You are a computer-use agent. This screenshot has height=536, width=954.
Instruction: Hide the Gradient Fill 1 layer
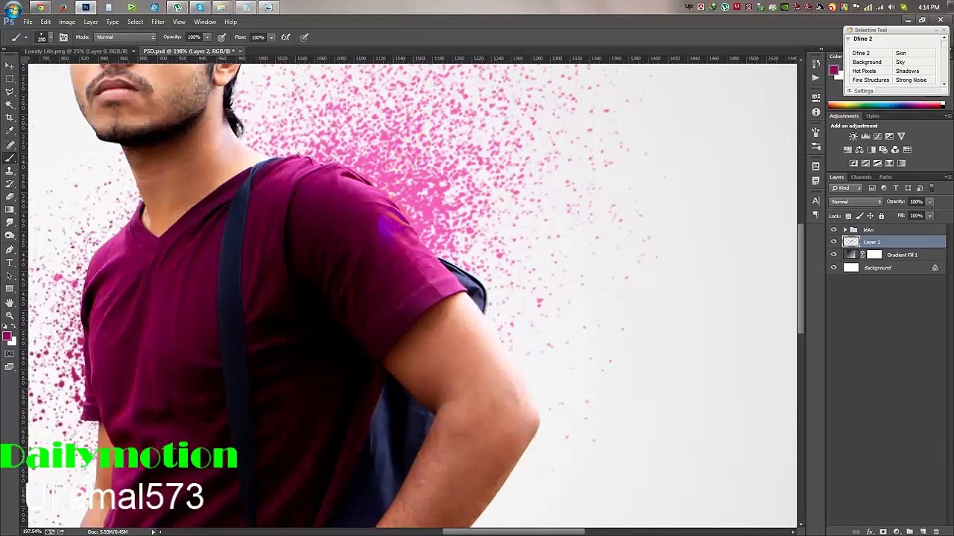834,255
